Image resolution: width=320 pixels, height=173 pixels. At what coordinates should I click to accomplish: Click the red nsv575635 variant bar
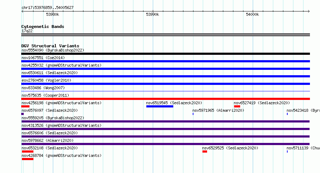165,99
